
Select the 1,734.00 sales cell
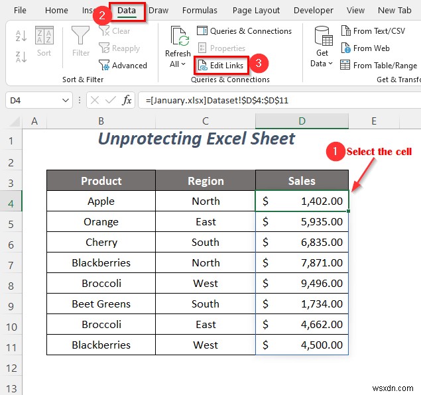[302, 304]
